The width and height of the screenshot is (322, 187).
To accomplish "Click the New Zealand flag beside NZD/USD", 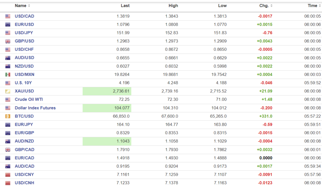I will pos(8,66).
